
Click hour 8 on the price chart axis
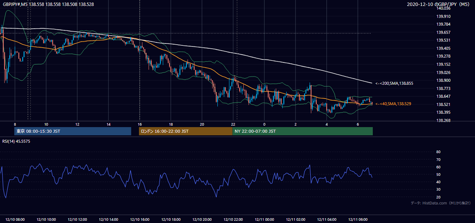pyautogui.click(x=15, y=124)
